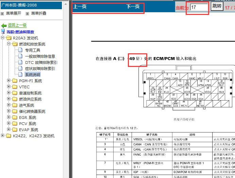235x178 pixels.
Task: Open the DTC 故障排除索引 document
Action: 41,63
